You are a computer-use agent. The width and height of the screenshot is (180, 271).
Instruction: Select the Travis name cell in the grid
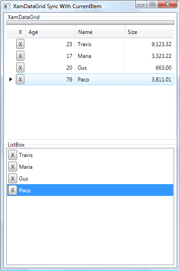coord(100,44)
